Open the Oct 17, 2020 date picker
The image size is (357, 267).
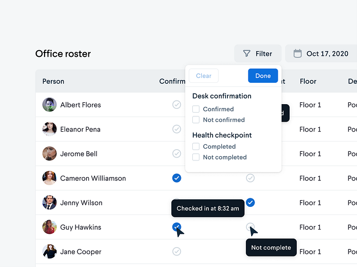click(x=321, y=53)
